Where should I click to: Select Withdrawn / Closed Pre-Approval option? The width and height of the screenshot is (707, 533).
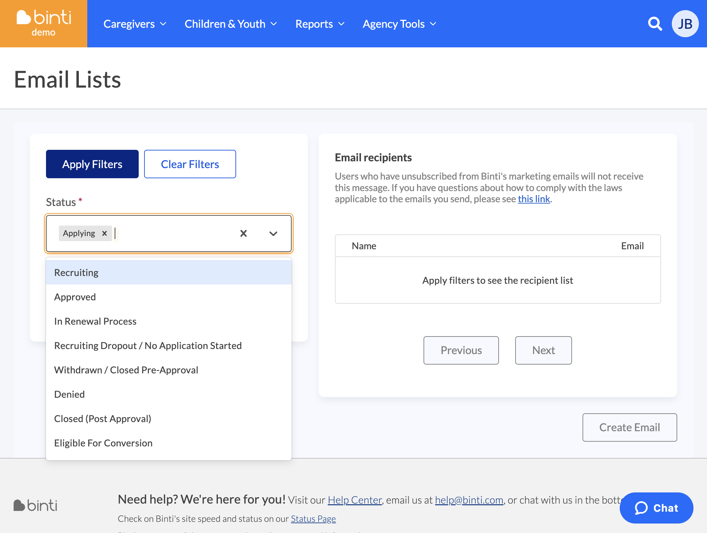pos(169,370)
